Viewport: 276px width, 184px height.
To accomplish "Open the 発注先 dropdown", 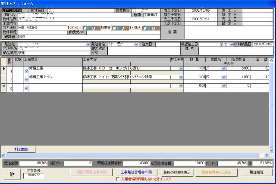I will (x=88, y=44).
